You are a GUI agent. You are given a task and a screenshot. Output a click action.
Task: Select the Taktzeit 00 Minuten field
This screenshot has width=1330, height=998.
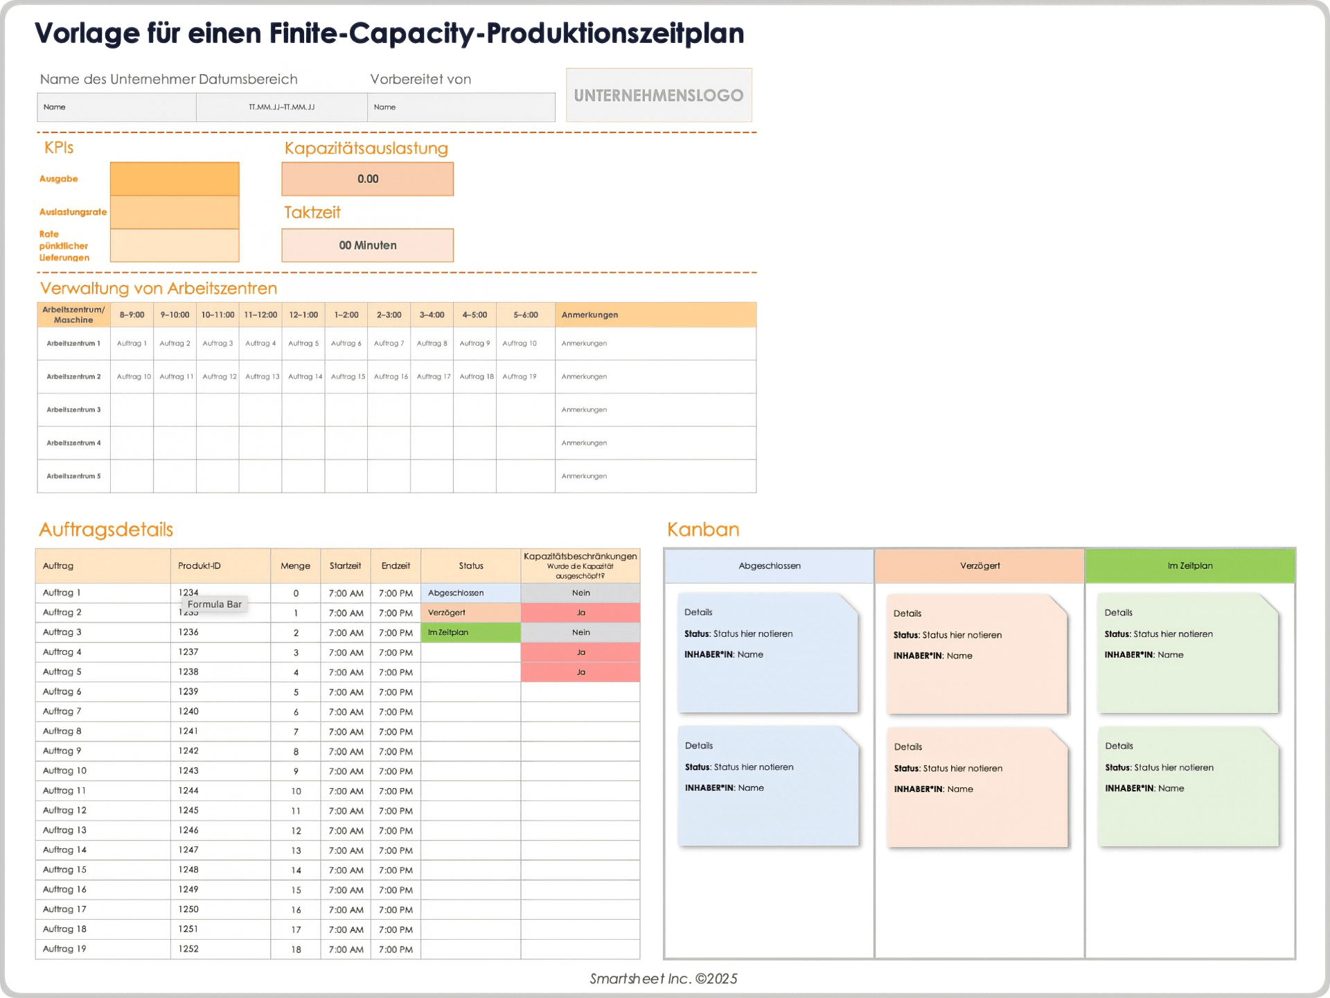tap(367, 245)
